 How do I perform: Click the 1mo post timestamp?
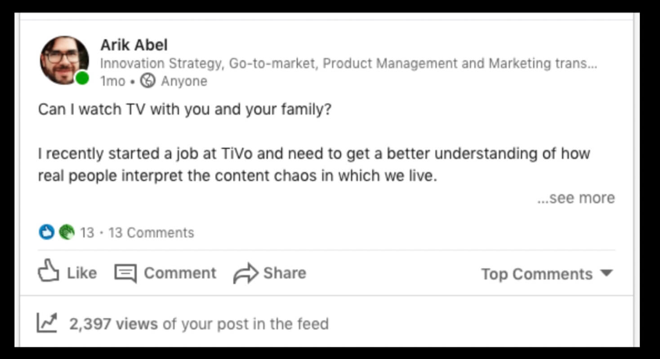[111, 81]
